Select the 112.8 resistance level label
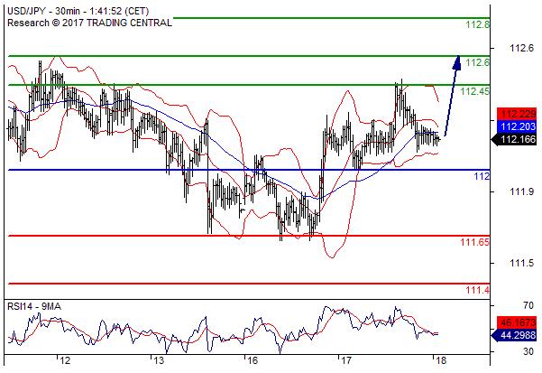This screenshot has width=542, height=373. point(477,24)
